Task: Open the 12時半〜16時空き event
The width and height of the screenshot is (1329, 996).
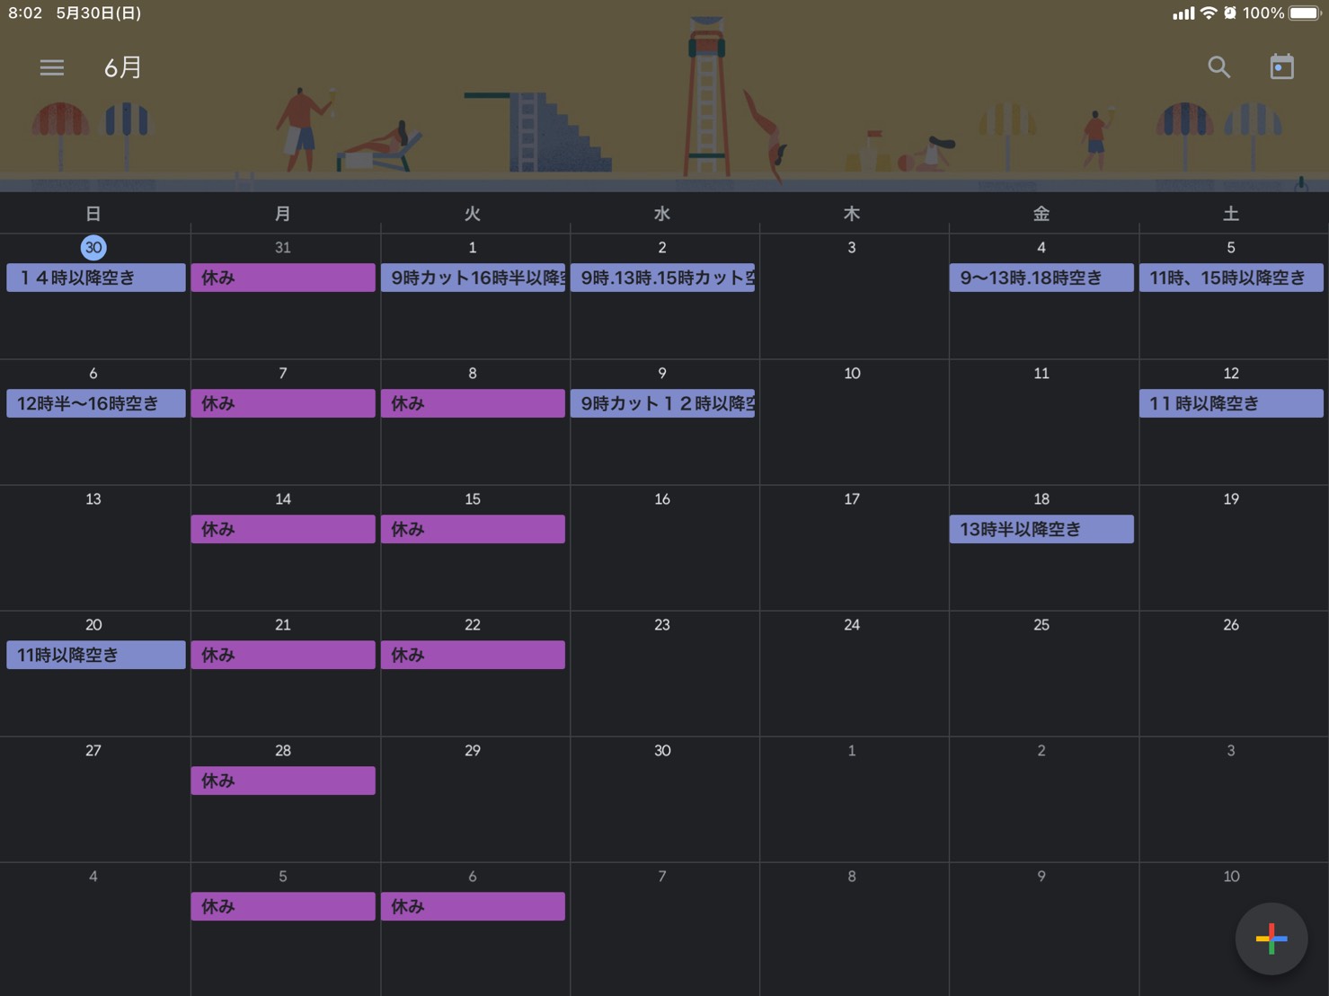Action: click(95, 403)
